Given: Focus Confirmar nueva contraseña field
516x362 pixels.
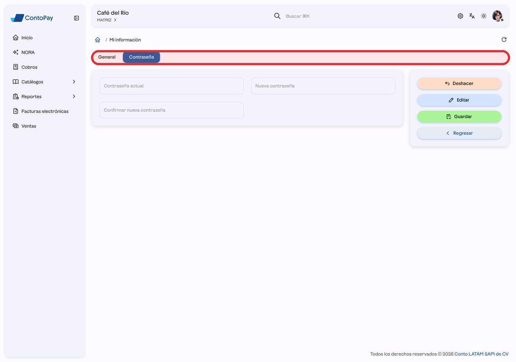Looking at the screenshot, I should pyautogui.click(x=172, y=110).
